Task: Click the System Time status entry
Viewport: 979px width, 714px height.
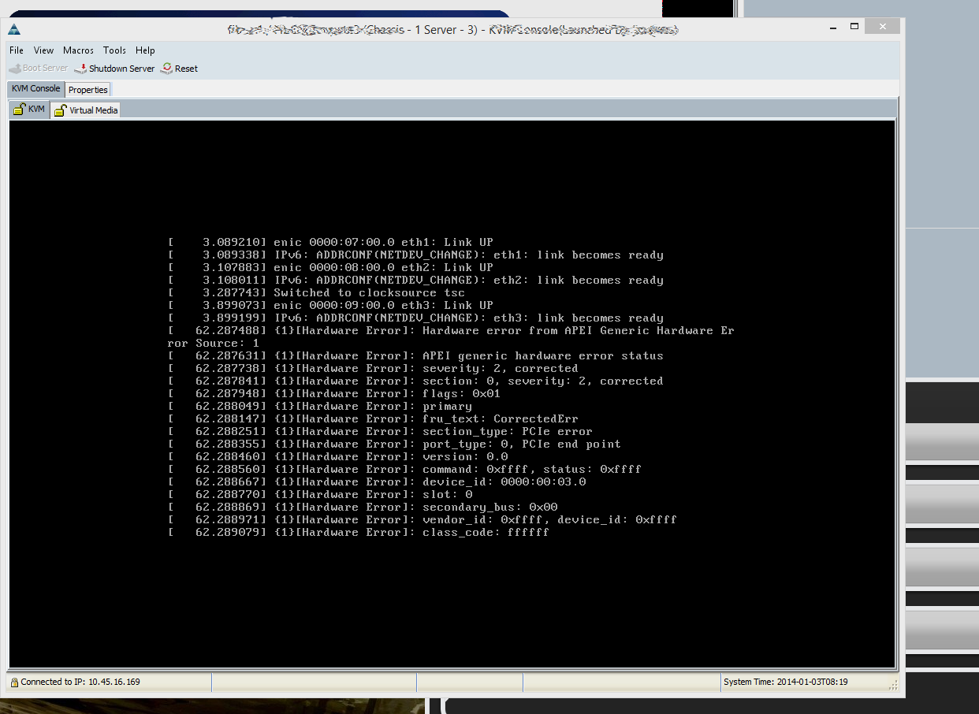Action: tap(785, 682)
